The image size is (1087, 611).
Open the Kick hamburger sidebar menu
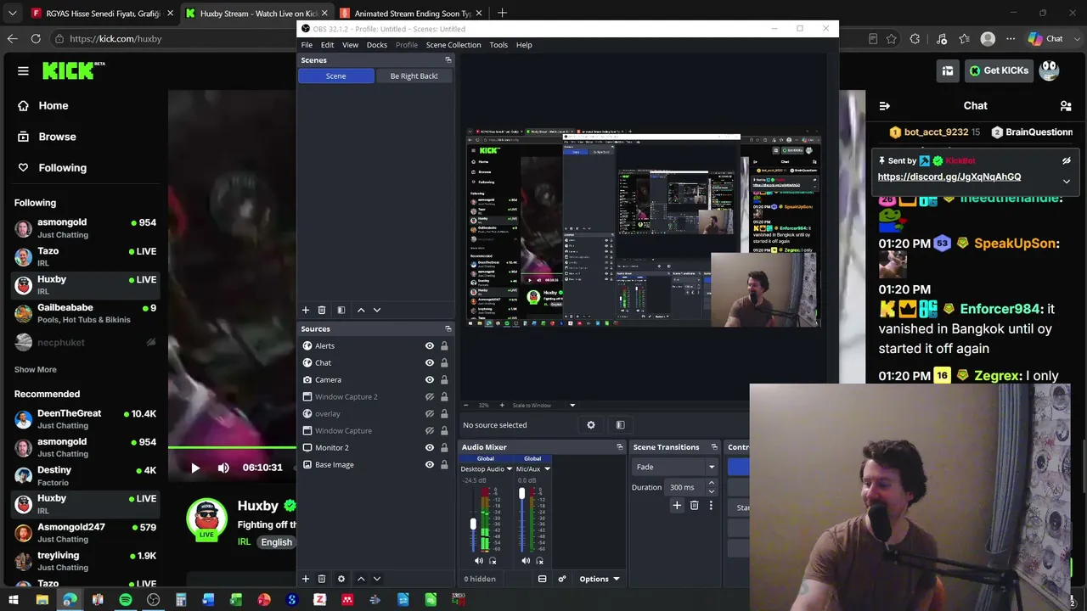tap(23, 71)
